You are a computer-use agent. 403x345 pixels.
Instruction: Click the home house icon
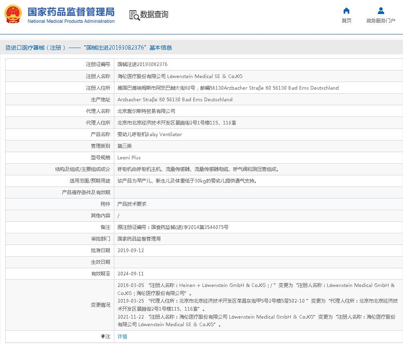pos(346,11)
